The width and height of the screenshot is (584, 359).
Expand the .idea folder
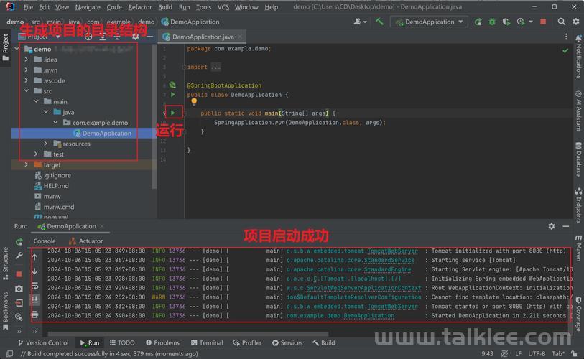(x=26, y=59)
